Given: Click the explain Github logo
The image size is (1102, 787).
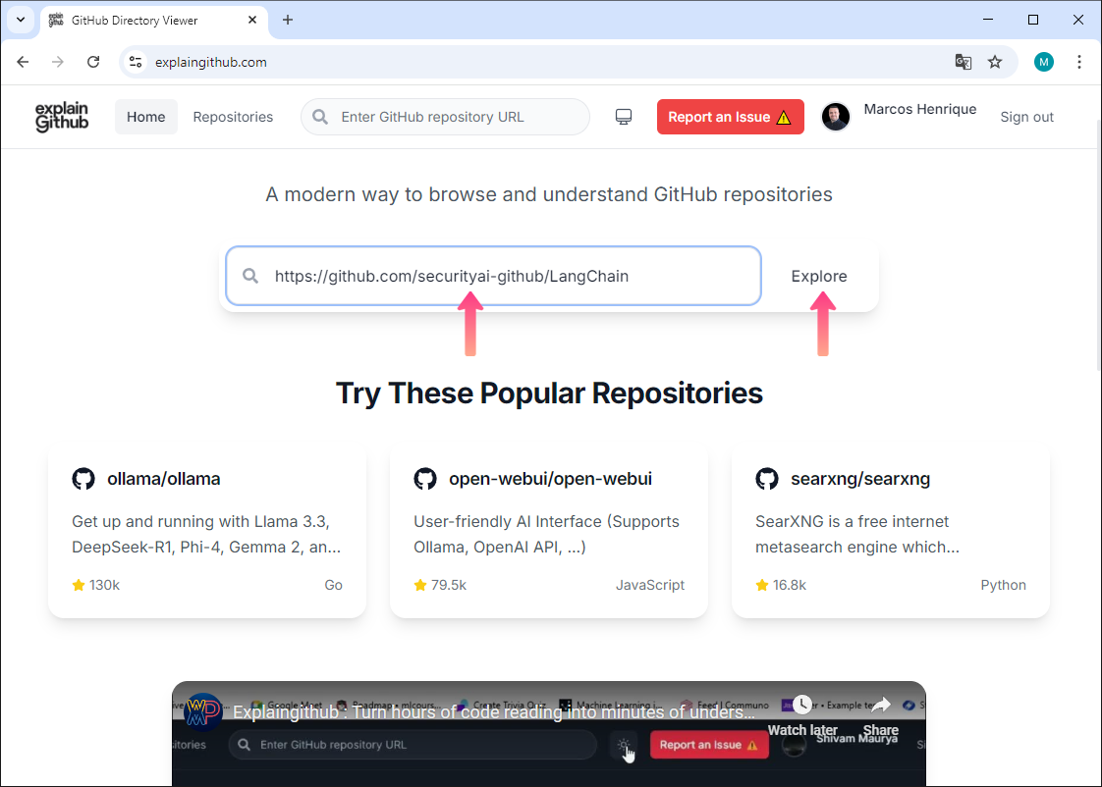Looking at the screenshot, I should click(62, 117).
